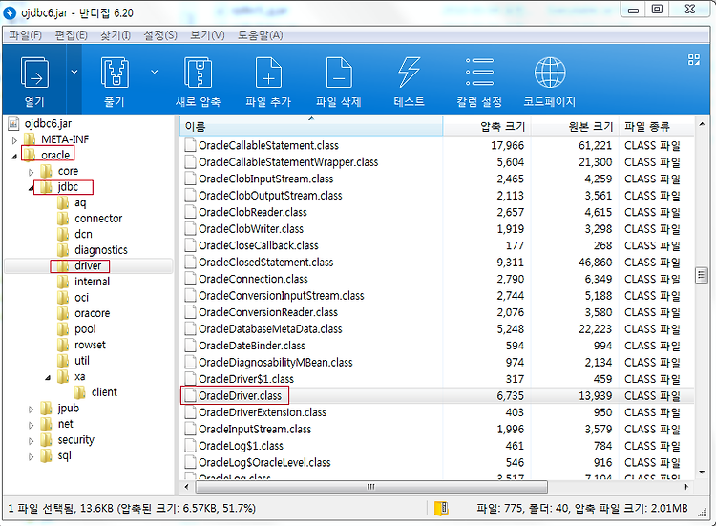
Task: Select the dcn folder in tree
Action: (83, 234)
